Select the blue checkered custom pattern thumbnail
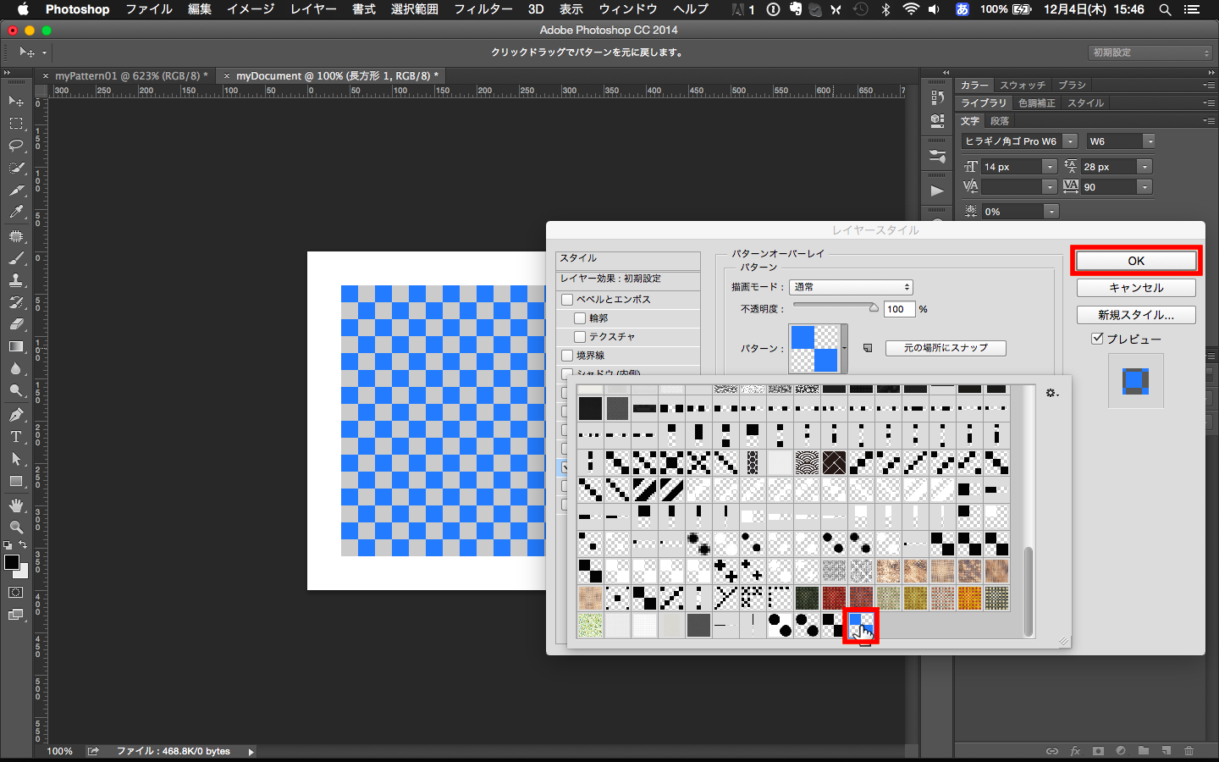 [861, 625]
